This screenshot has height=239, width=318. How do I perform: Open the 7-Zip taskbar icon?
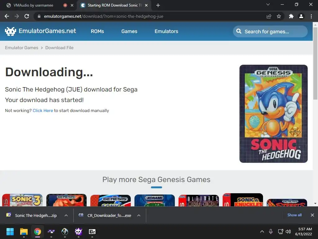coord(92,232)
